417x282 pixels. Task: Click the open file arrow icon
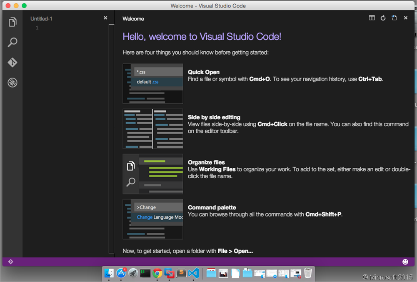coord(394,18)
